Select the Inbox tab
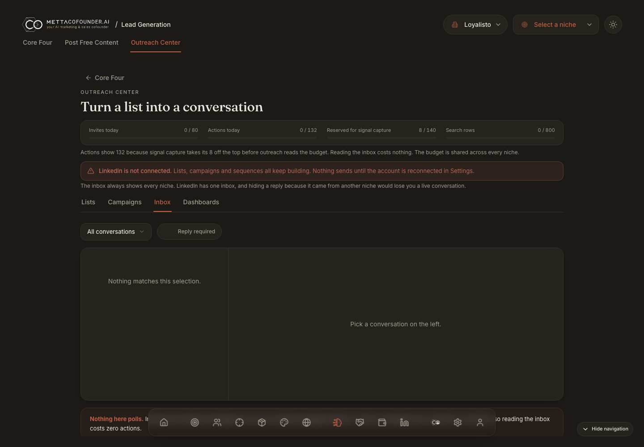The image size is (644, 447). click(162, 202)
